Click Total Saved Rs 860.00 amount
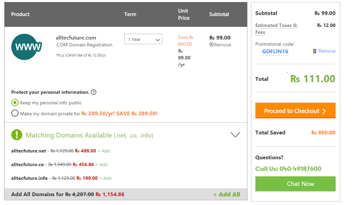 [323, 133]
